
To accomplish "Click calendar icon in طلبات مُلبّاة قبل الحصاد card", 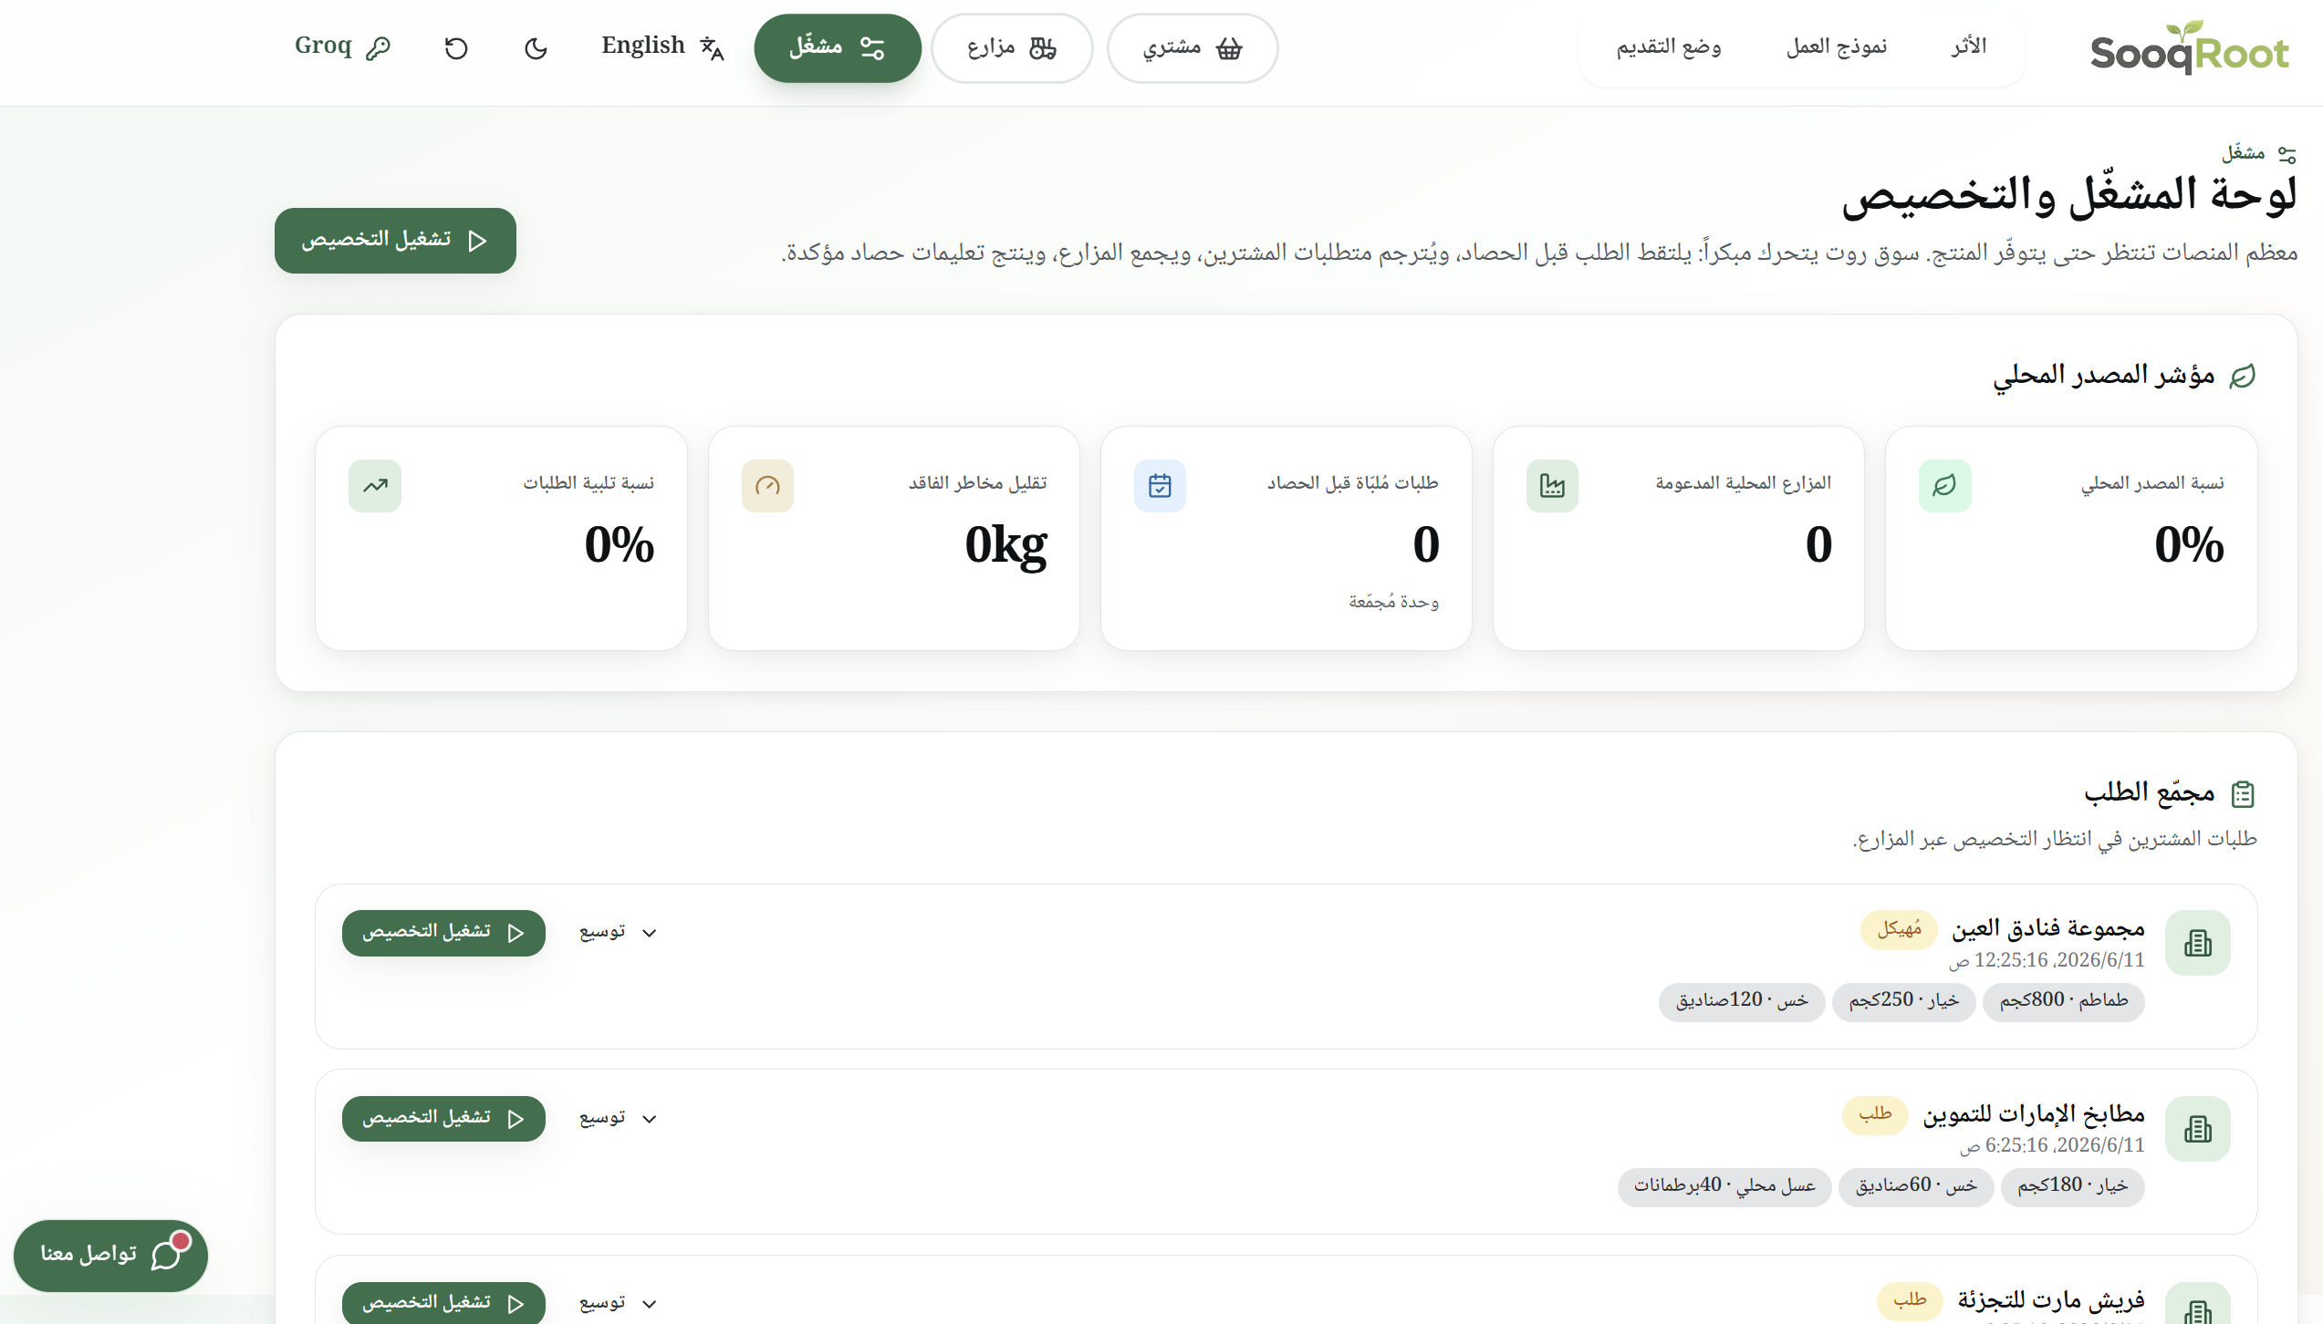I will pyautogui.click(x=1160, y=486).
